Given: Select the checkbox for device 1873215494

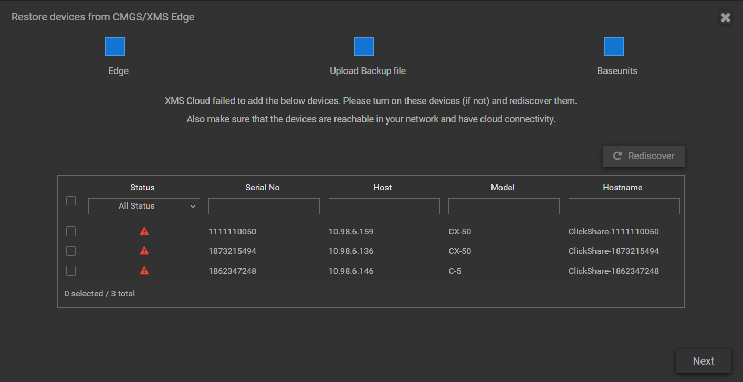Looking at the screenshot, I should coord(71,251).
